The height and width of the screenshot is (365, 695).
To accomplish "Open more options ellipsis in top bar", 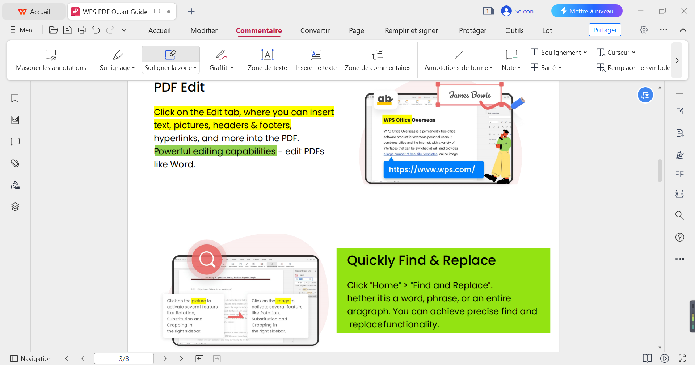I will tap(664, 30).
